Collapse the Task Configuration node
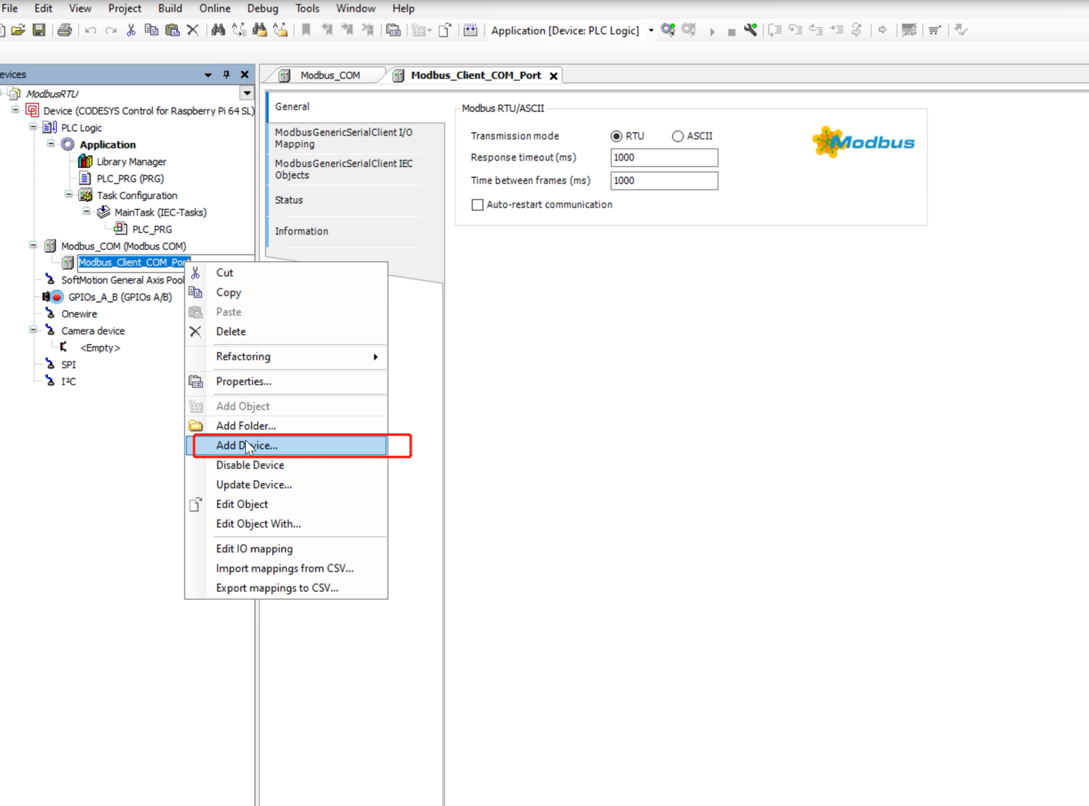The width and height of the screenshot is (1089, 806). pos(69,195)
